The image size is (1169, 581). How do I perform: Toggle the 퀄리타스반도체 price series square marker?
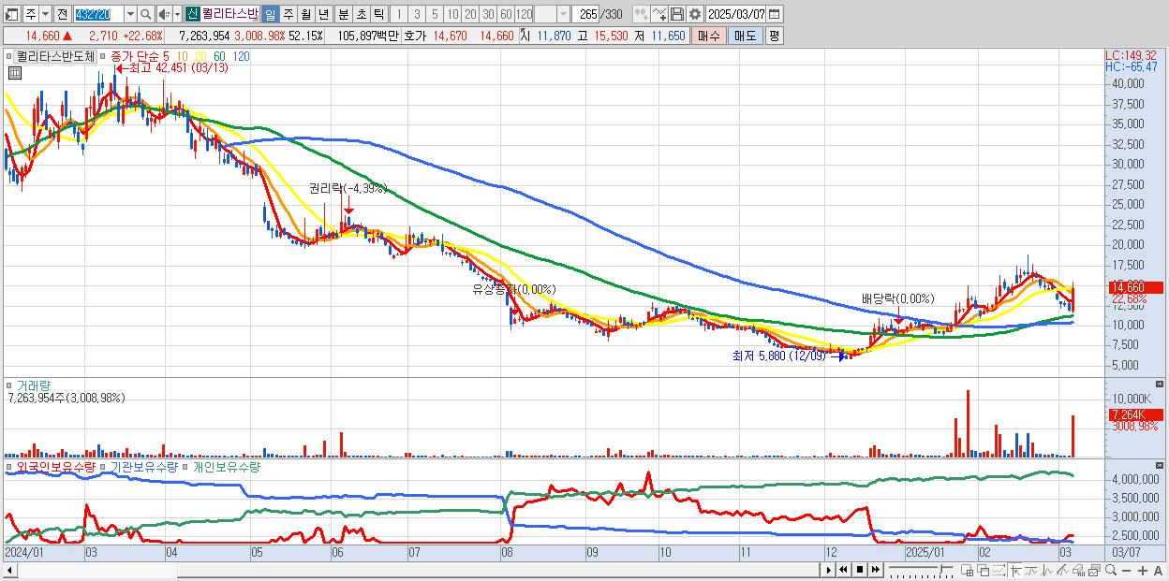[10, 57]
